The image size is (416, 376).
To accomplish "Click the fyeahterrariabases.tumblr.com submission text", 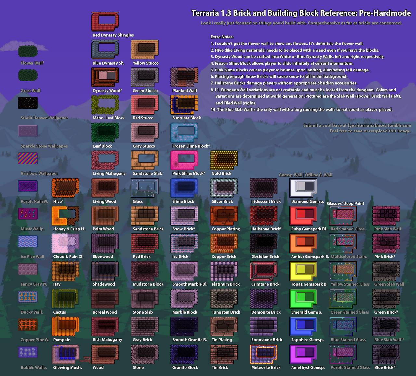I will [357, 125].
